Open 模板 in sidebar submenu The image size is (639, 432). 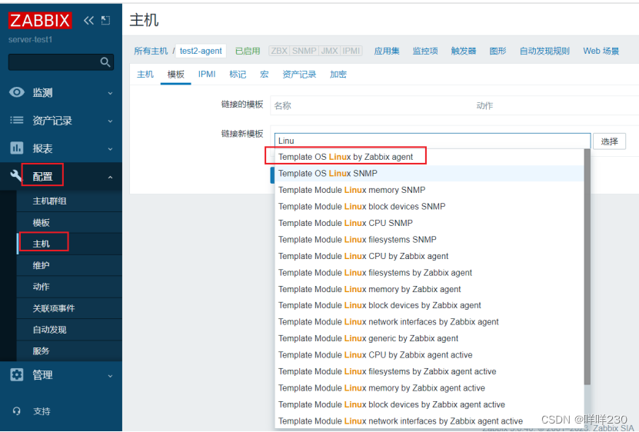click(x=42, y=222)
